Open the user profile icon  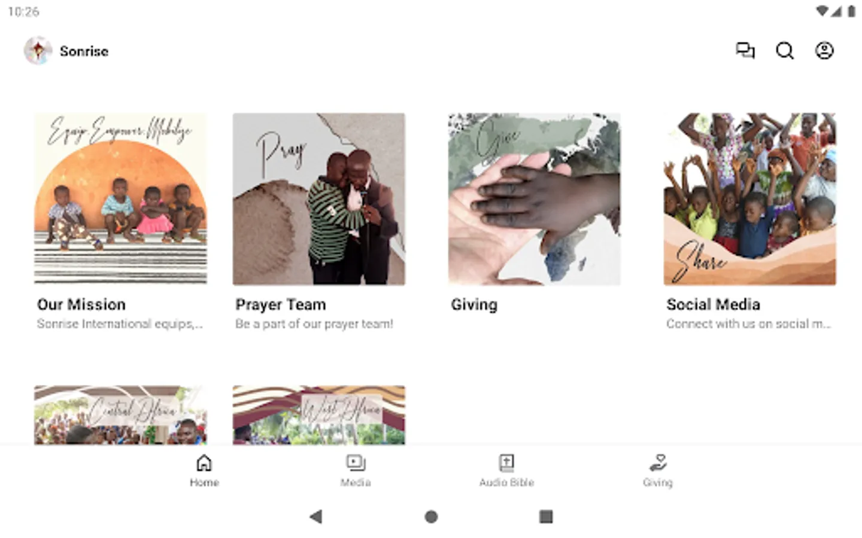(824, 51)
